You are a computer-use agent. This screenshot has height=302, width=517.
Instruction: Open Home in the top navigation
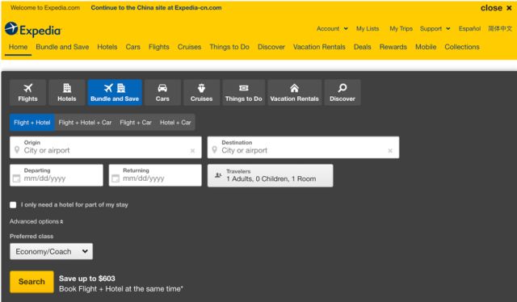point(18,47)
